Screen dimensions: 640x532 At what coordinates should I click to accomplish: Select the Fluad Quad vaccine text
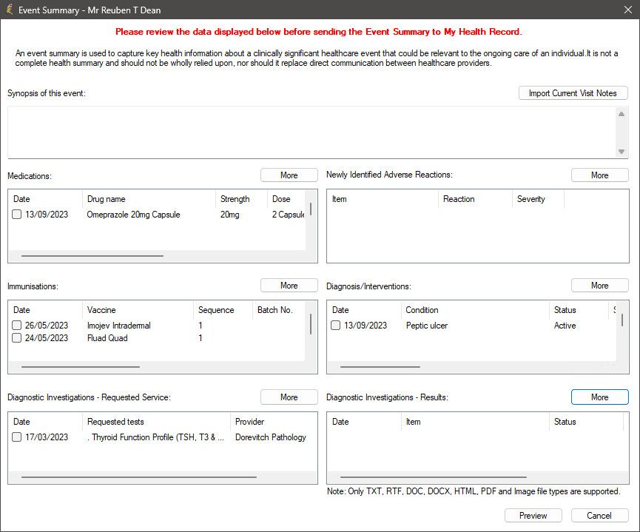(107, 338)
